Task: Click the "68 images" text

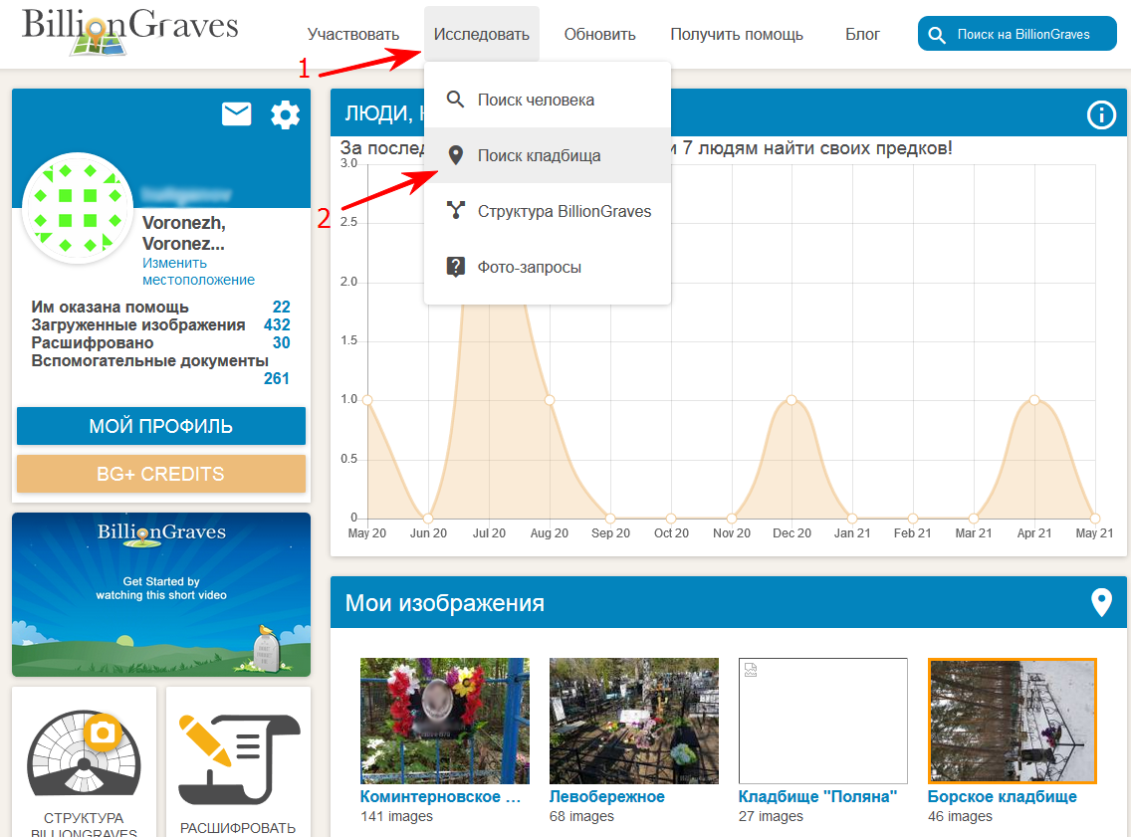Action: [x=581, y=816]
